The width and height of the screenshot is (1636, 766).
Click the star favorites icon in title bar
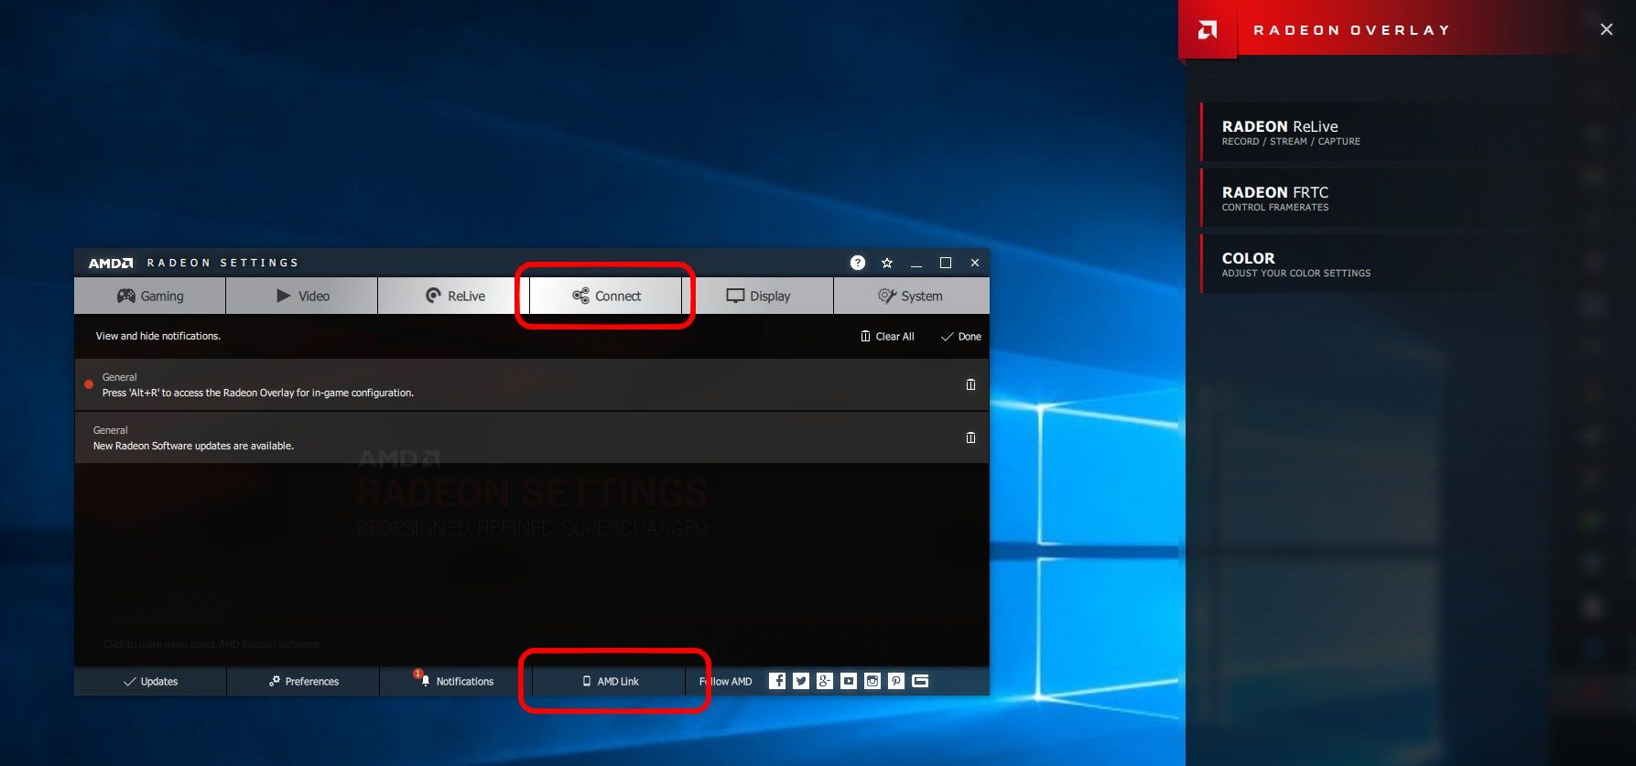887,263
